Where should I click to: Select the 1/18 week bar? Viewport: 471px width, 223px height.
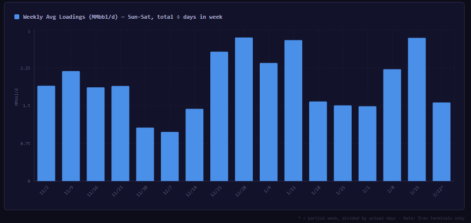click(318, 141)
